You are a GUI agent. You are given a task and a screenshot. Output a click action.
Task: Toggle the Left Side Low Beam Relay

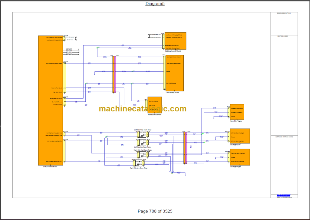coord(142,142)
